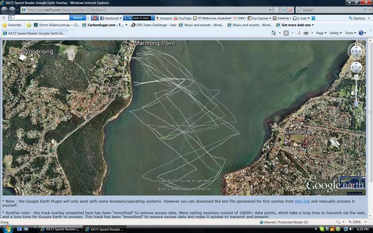Follow 'this link' to download kml file
373x233 pixels.
[x=302, y=201]
